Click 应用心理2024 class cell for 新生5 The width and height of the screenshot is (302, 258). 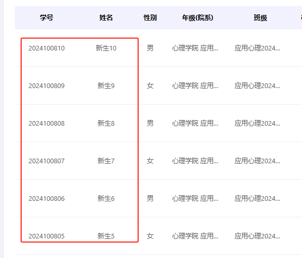tap(257, 236)
